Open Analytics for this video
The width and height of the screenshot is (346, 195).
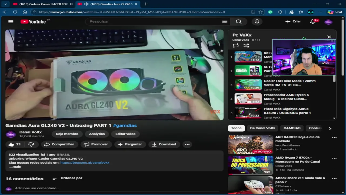pyautogui.click(x=97, y=134)
